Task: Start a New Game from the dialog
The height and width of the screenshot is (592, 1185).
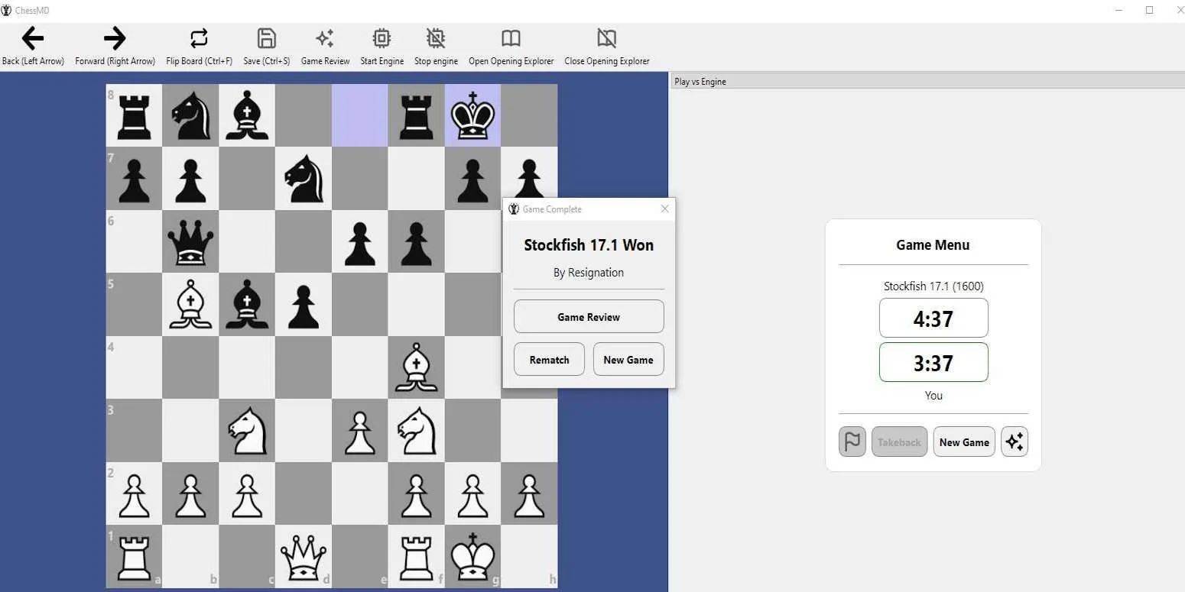Action: (x=628, y=359)
